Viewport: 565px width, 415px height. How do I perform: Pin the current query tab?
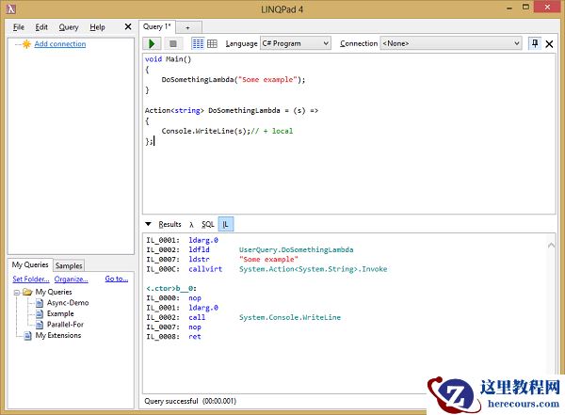535,43
